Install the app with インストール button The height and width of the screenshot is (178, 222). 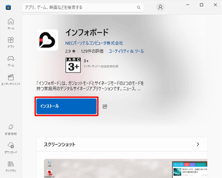[x=67, y=106]
